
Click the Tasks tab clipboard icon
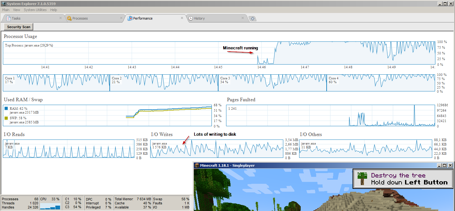coord(9,18)
